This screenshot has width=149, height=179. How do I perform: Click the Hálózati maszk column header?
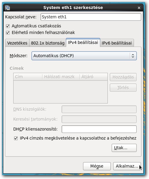(x=61, y=77)
